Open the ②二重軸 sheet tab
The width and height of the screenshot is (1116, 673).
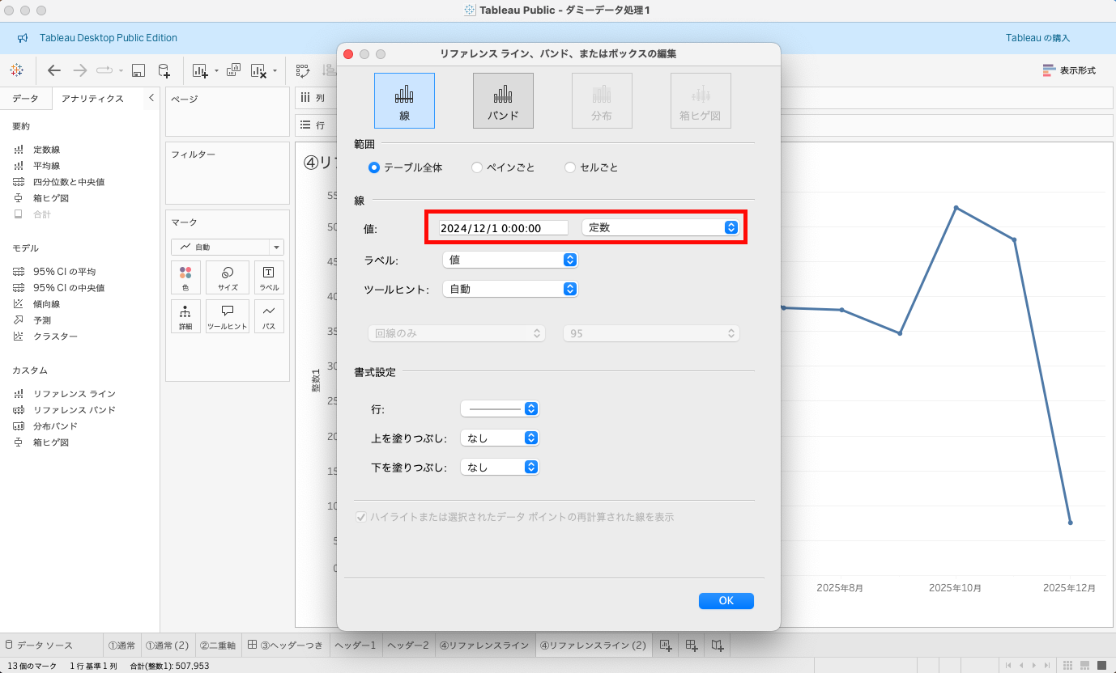click(217, 645)
